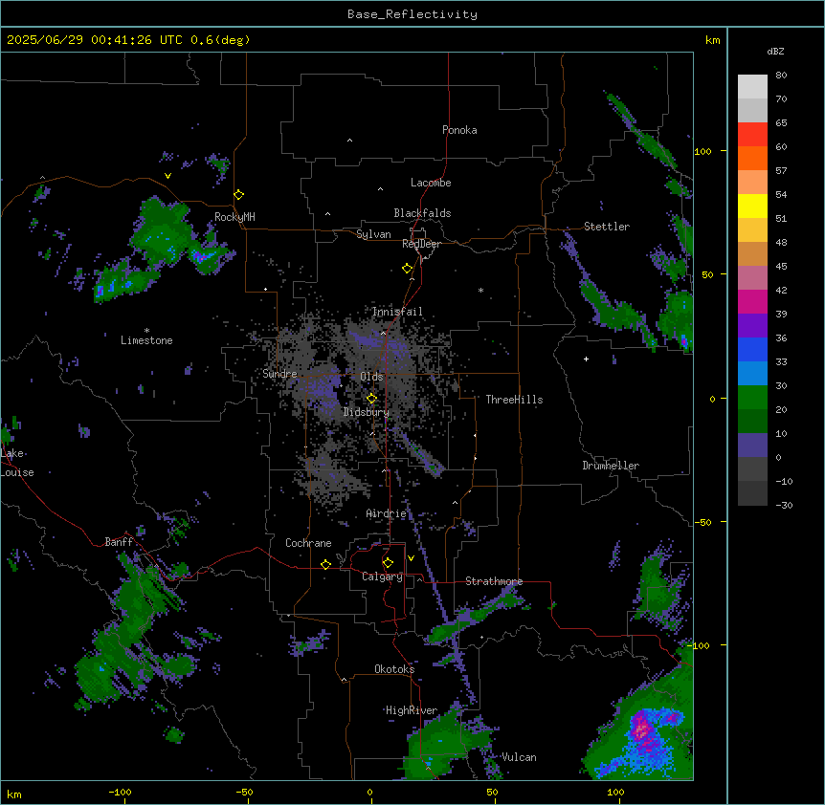The width and height of the screenshot is (825, 805).
Task: Select the Lacombe map label
Action: click(x=431, y=183)
